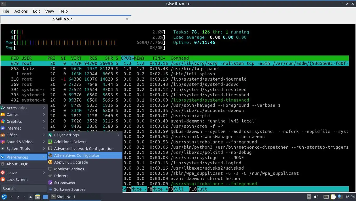Click the Additional Drivers icon
Image resolution: width=356 pixels, height=201 pixels.
[50, 142]
